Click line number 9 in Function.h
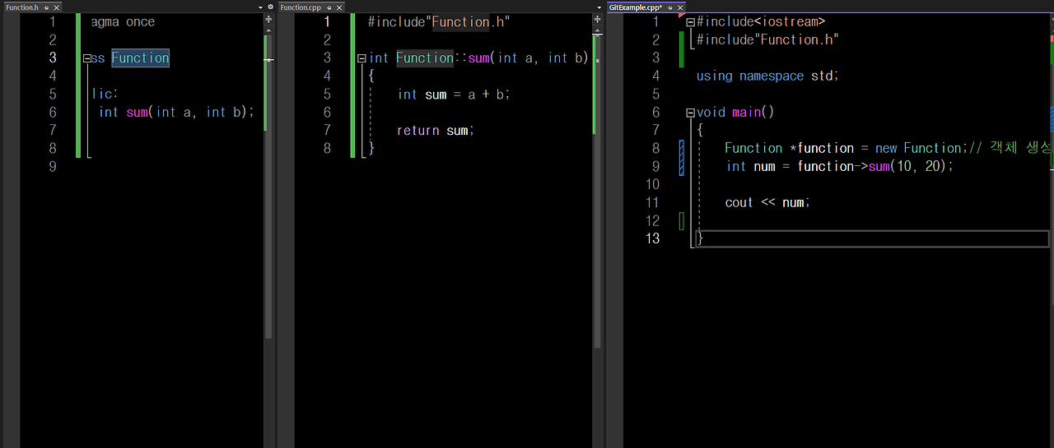Viewport: 1054px width, 448px height. pos(53,166)
